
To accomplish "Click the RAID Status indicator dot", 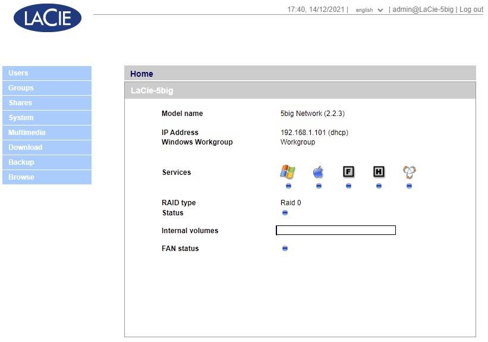I will [285, 213].
